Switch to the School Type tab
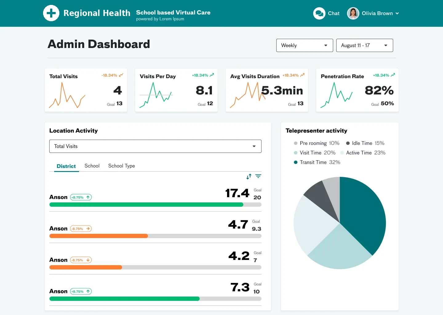 (122, 166)
